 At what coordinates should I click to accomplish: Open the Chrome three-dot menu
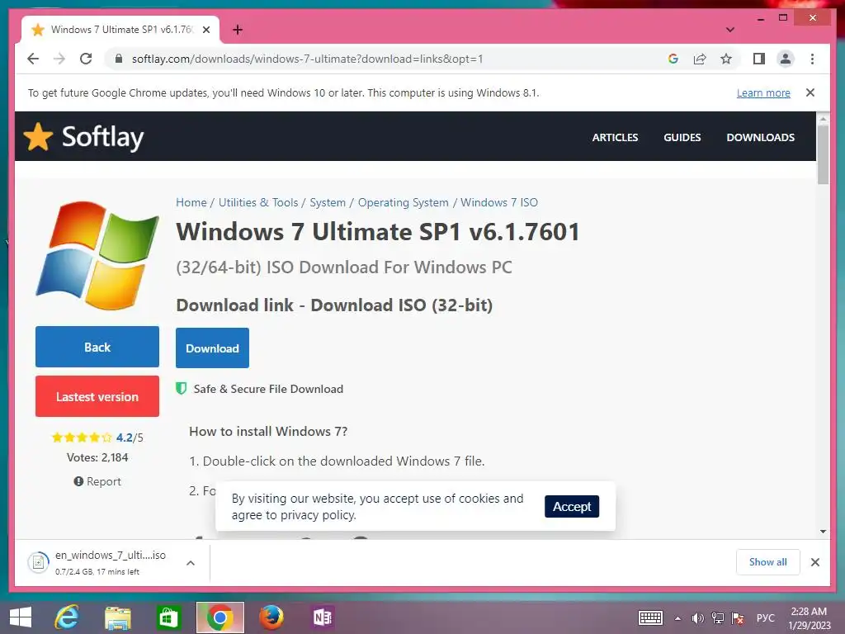[x=812, y=59]
